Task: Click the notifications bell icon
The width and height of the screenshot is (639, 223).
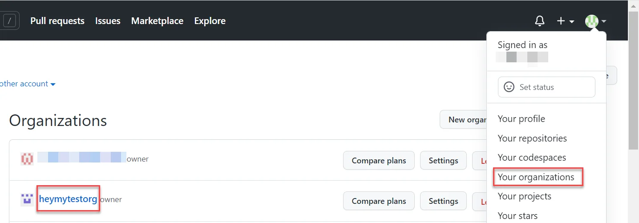Action: pyautogui.click(x=539, y=21)
